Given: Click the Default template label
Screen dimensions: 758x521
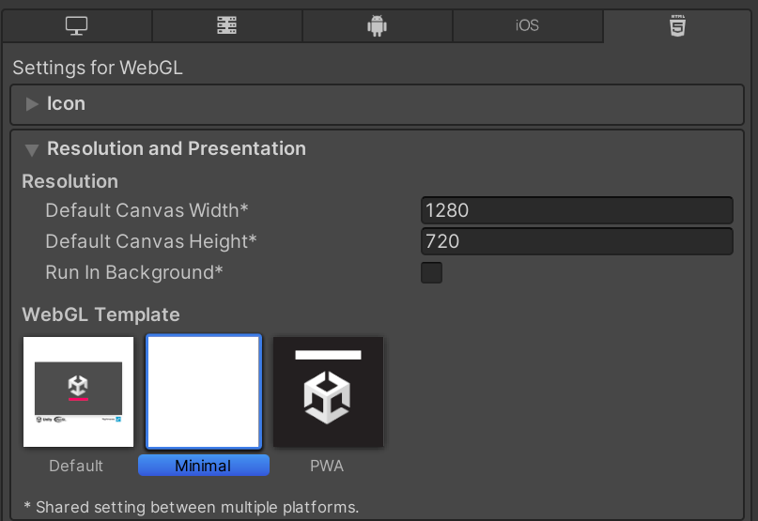Looking at the screenshot, I should tap(76, 466).
